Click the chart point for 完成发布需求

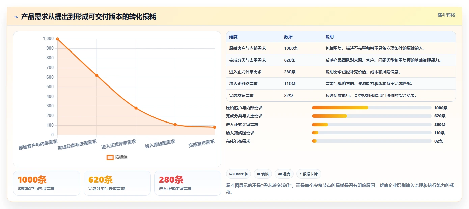click(x=215, y=127)
